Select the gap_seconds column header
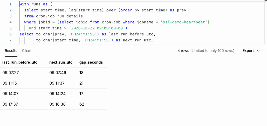267x126 pixels. coord(92,62)
